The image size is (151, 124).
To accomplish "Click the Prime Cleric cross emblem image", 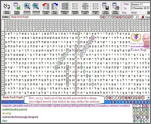I will pyautogui.click(x=136, y=37).
